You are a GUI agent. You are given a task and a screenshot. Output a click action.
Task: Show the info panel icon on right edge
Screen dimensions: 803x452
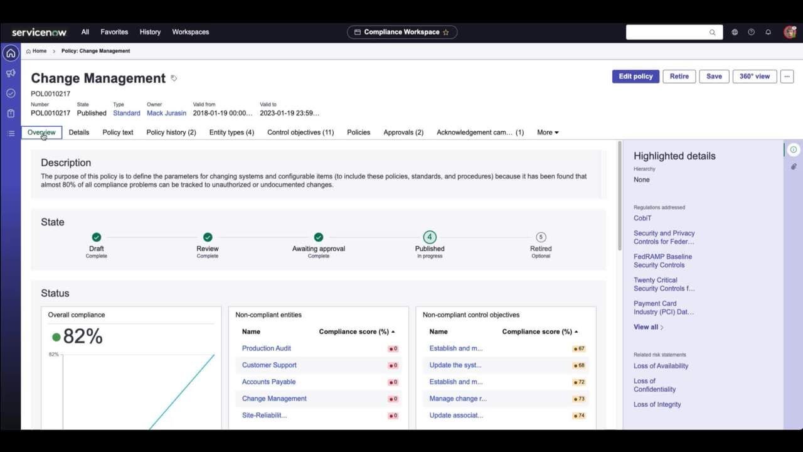(x=794, y=149)
